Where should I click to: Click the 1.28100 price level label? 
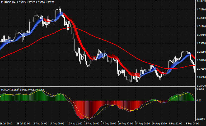pos(201,60)
